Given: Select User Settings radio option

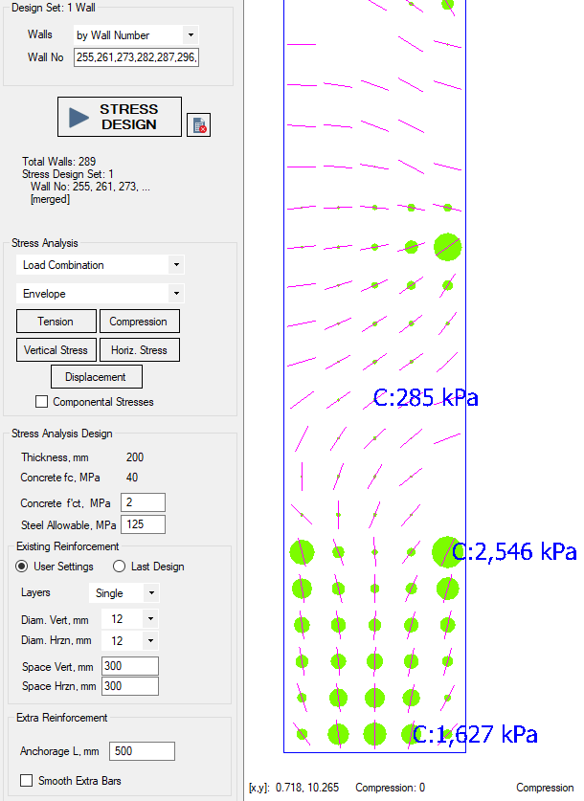Looking at the screenshot, I should (24, 567).
